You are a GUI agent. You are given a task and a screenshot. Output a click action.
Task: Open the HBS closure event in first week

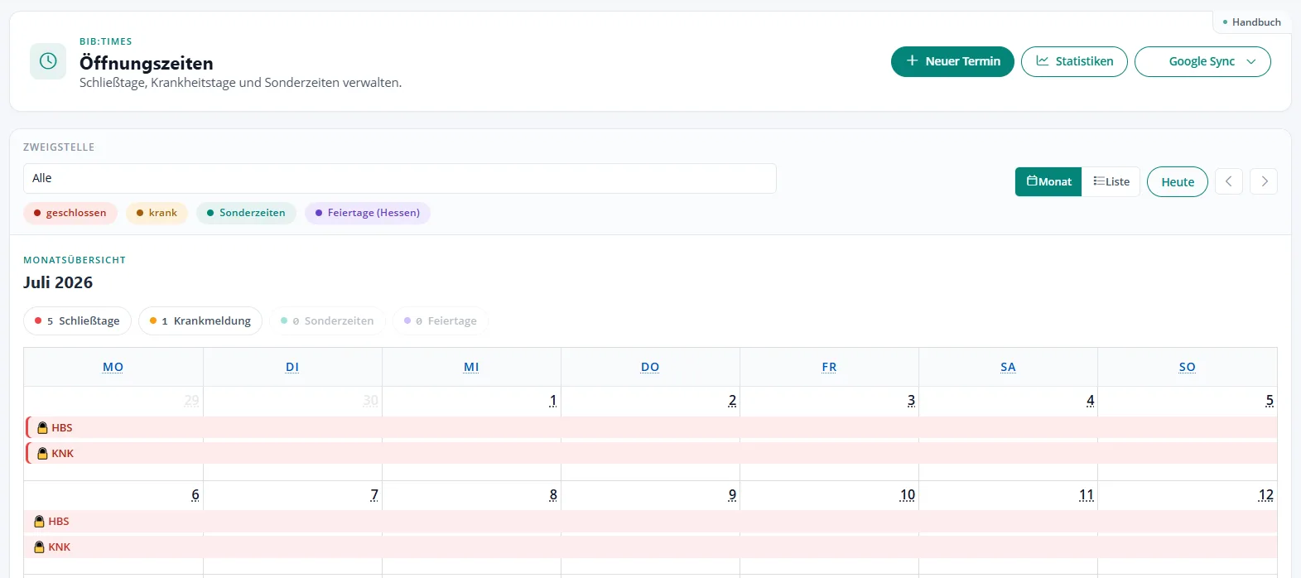point(651,427)
